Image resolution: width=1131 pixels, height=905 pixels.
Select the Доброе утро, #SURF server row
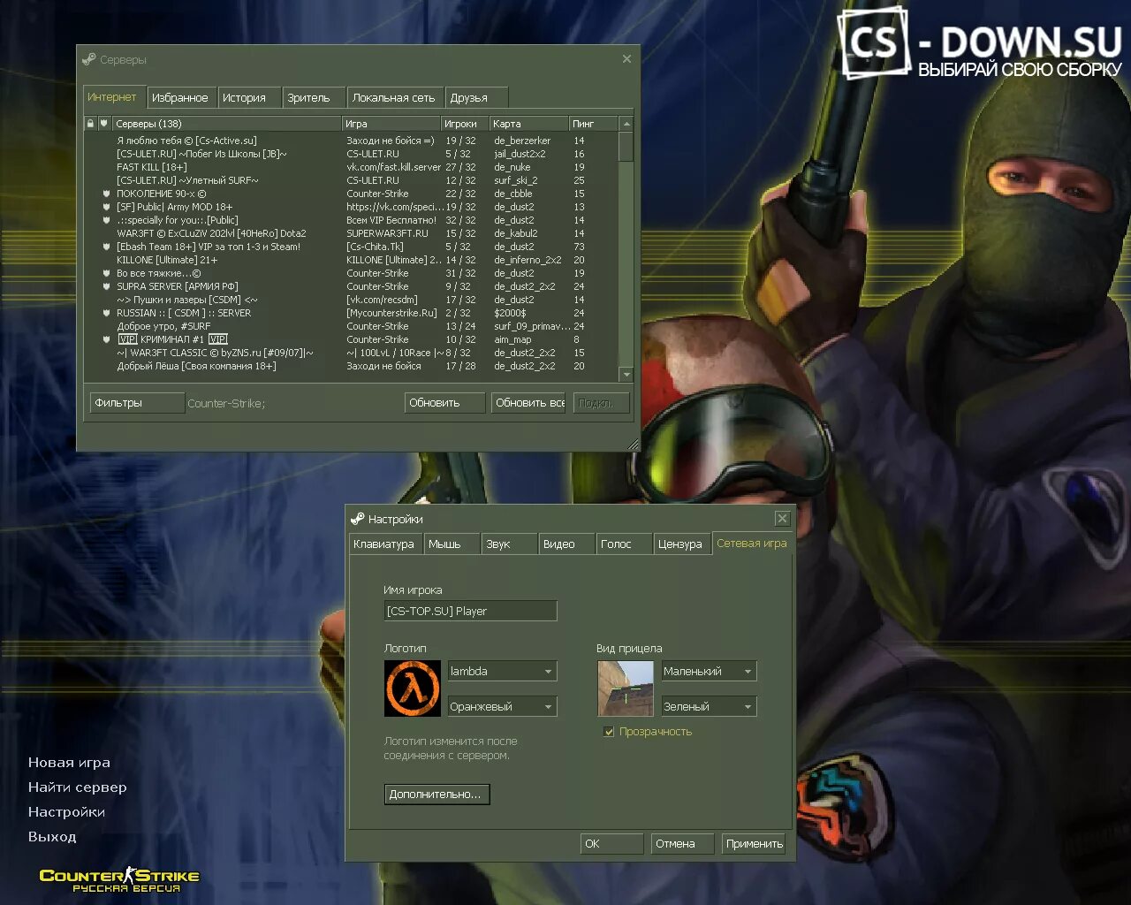352,326
